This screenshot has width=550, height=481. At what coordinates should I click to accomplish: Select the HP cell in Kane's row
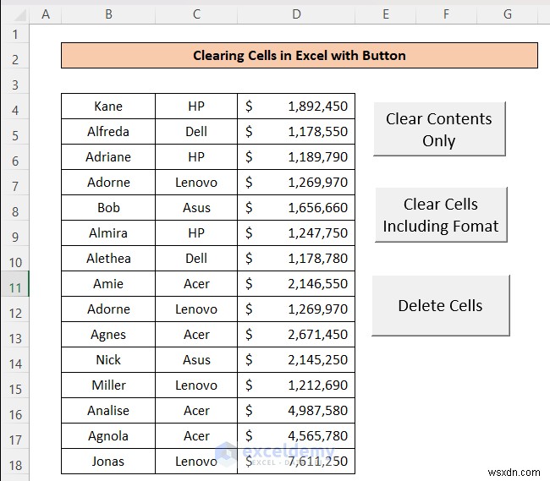point(196,107)
